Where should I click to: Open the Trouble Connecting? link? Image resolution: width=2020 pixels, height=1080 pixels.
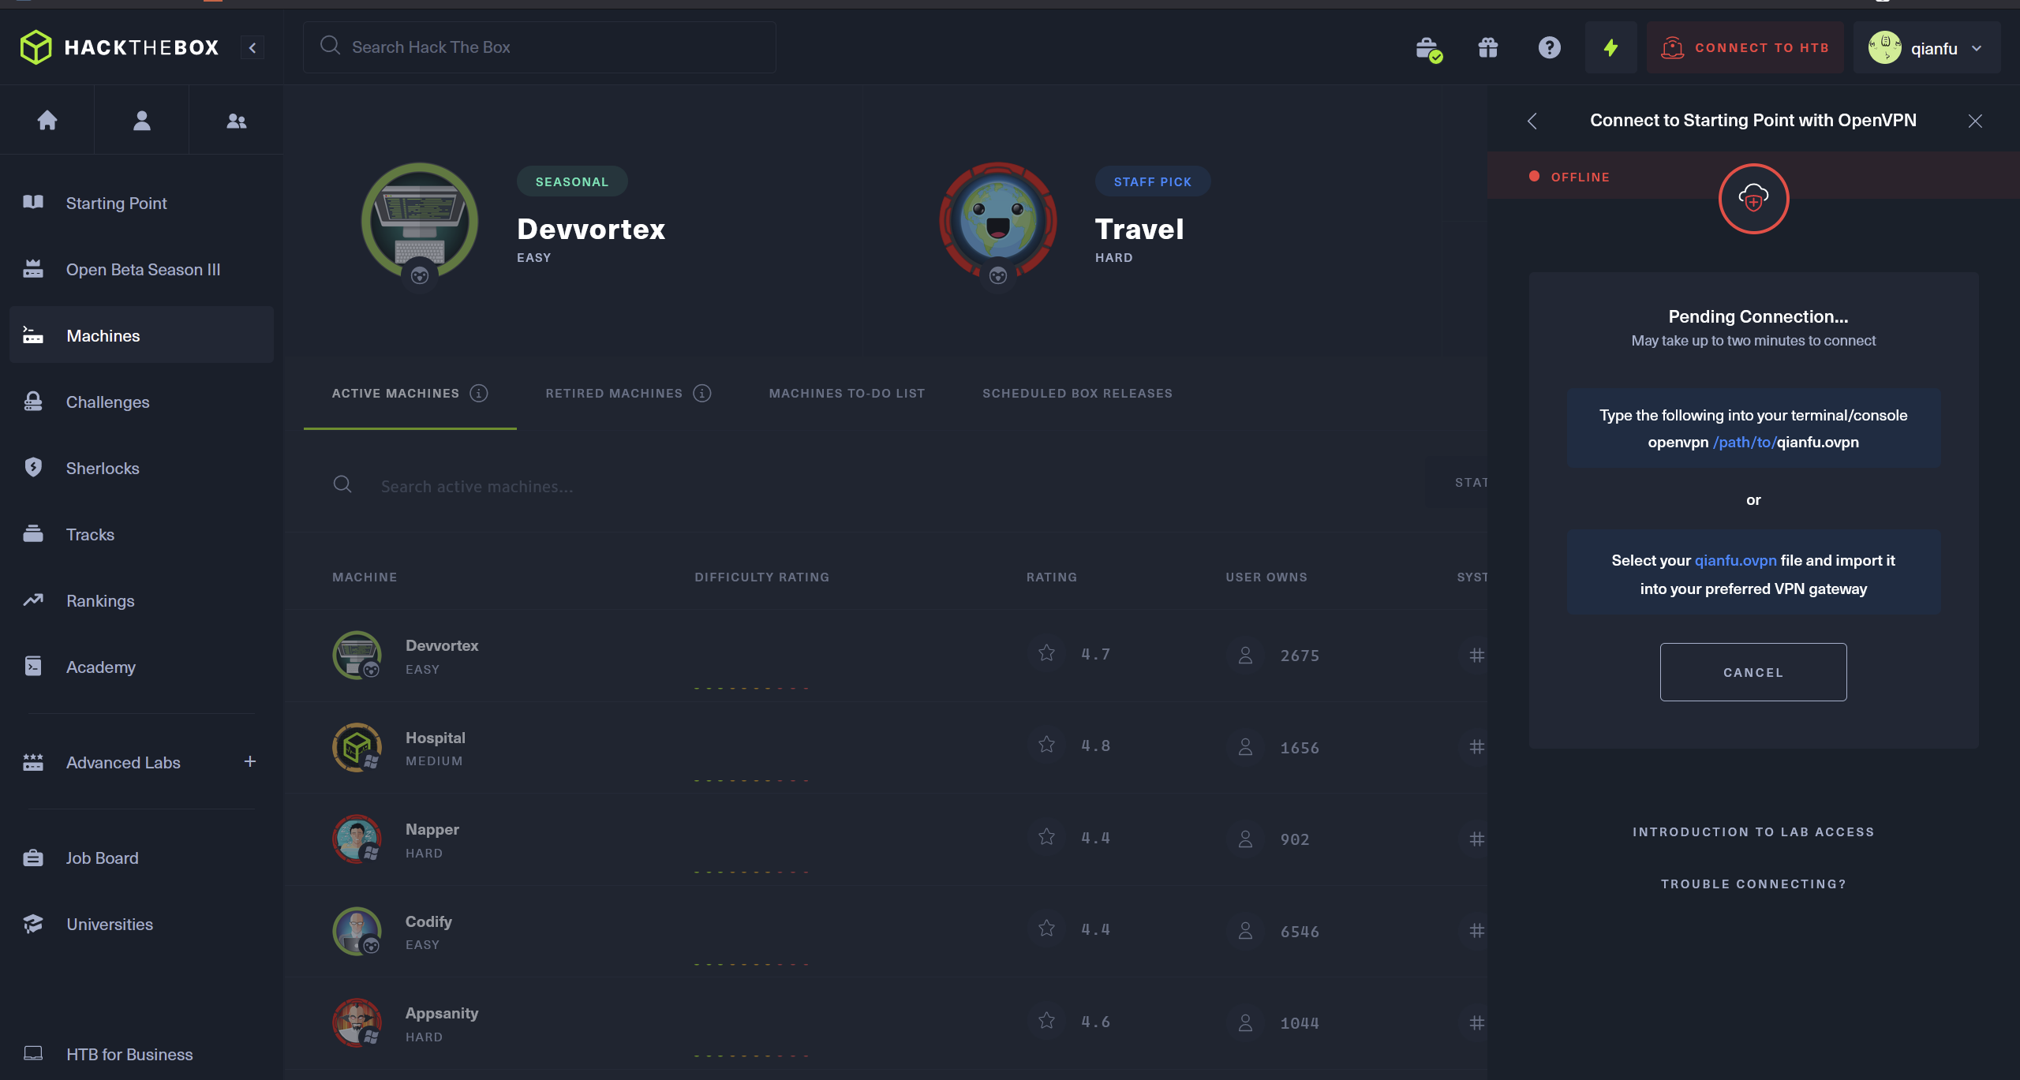point(1753,884)
